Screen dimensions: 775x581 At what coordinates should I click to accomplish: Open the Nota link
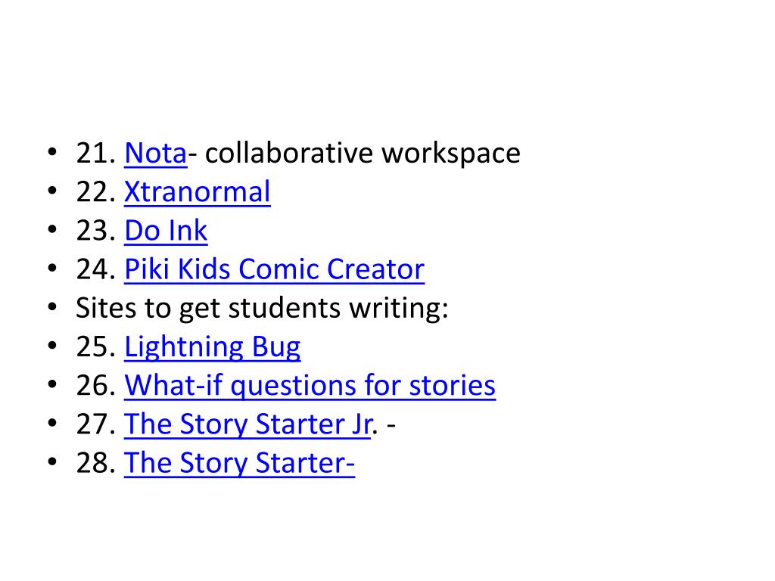[x=156, y=153]
